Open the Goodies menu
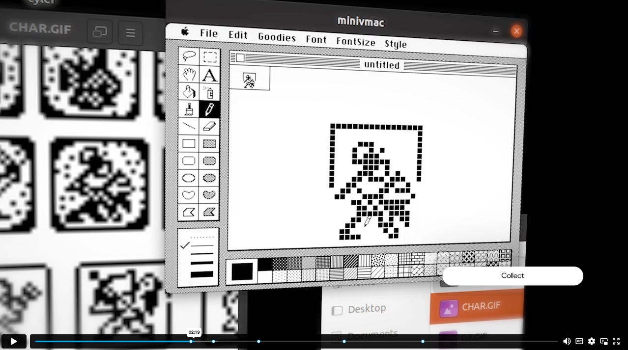The image size is (628, 350). click(x=277, y=37)
